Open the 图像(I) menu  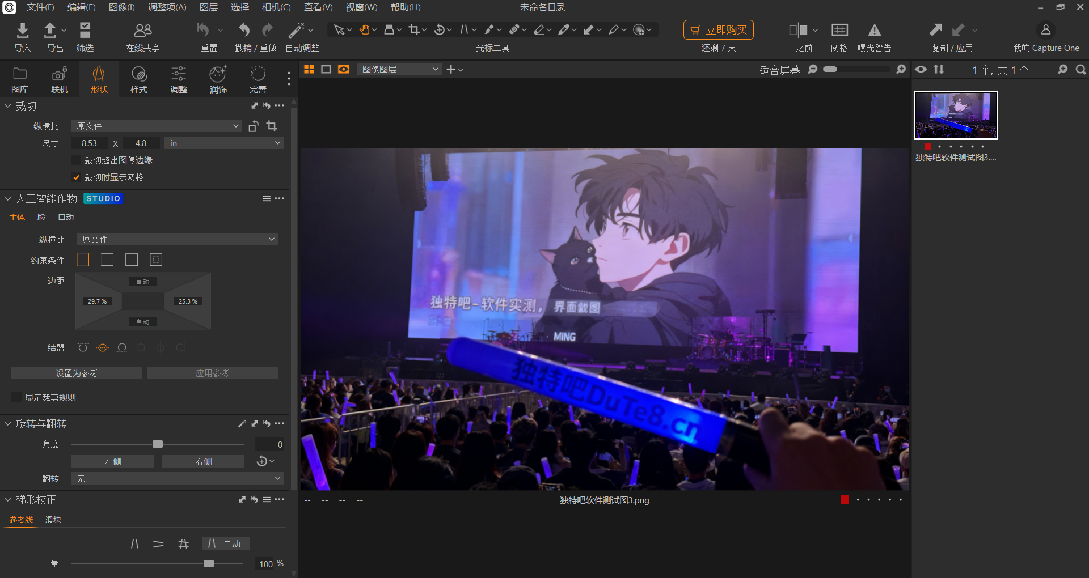pos(121,7)
